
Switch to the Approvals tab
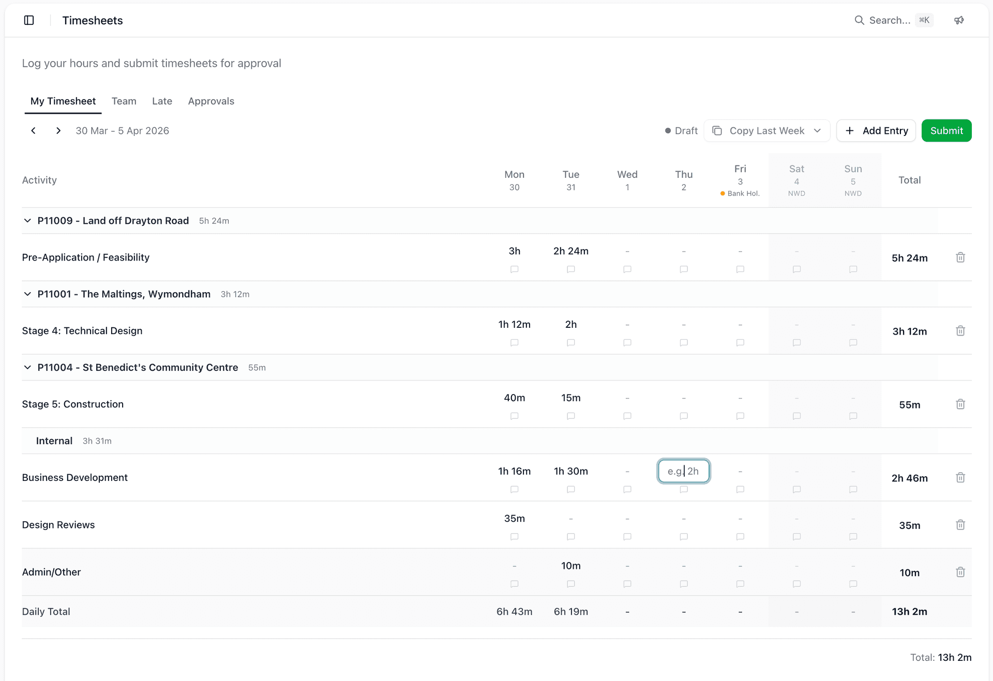[210, 101]
